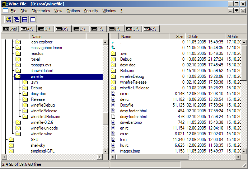Screen dimensions: 248x169
Task: Select the winefile-unicode folder in tree
Action: click(x=44, y=128)
